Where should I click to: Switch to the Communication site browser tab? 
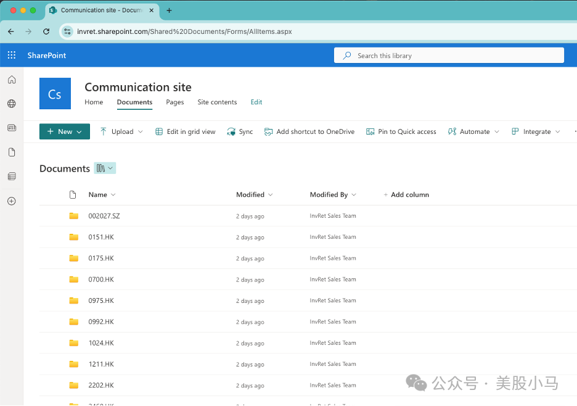(102, 10)
